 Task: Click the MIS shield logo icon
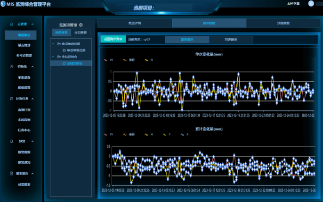click(4, 4)
